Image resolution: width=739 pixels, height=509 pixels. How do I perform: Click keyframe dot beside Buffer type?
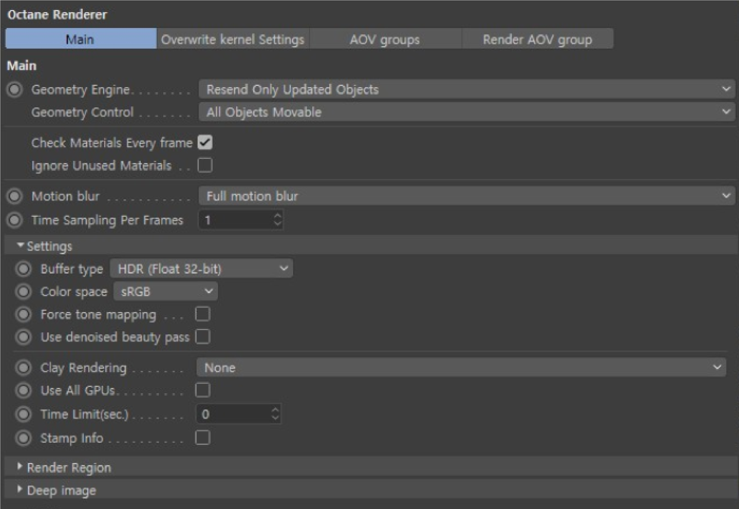[24, 269]
